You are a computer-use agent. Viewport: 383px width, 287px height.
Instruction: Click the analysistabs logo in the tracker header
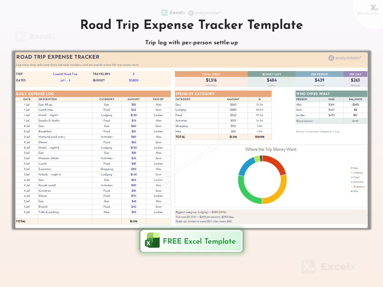pos(345,58)
